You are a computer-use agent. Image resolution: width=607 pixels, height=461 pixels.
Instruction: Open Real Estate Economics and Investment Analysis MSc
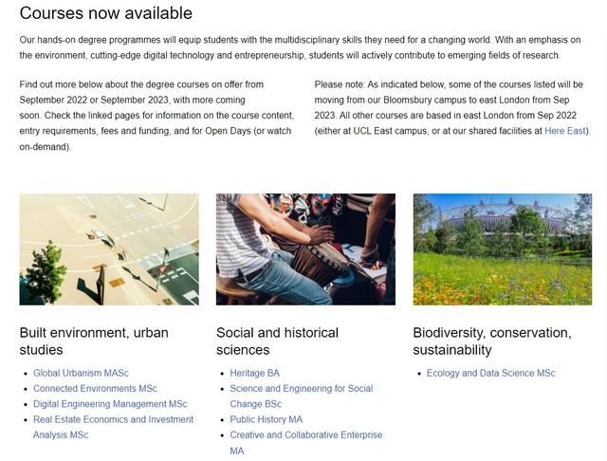[113, 427]
